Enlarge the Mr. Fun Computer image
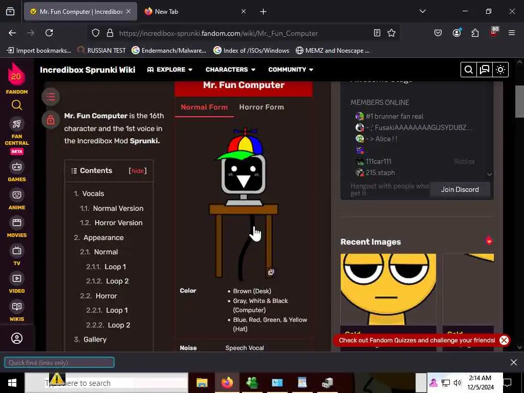The width and height of the screenshot is (524, 393). (271, 272)
